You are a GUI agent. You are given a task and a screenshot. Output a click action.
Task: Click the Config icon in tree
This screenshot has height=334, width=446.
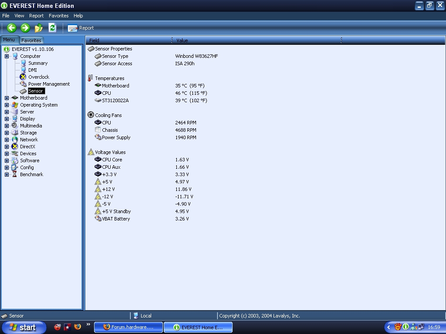click(15, 167)
